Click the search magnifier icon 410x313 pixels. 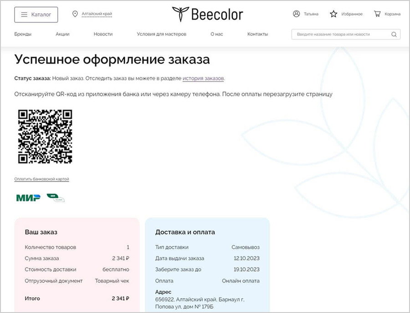[x=394, y=35]
